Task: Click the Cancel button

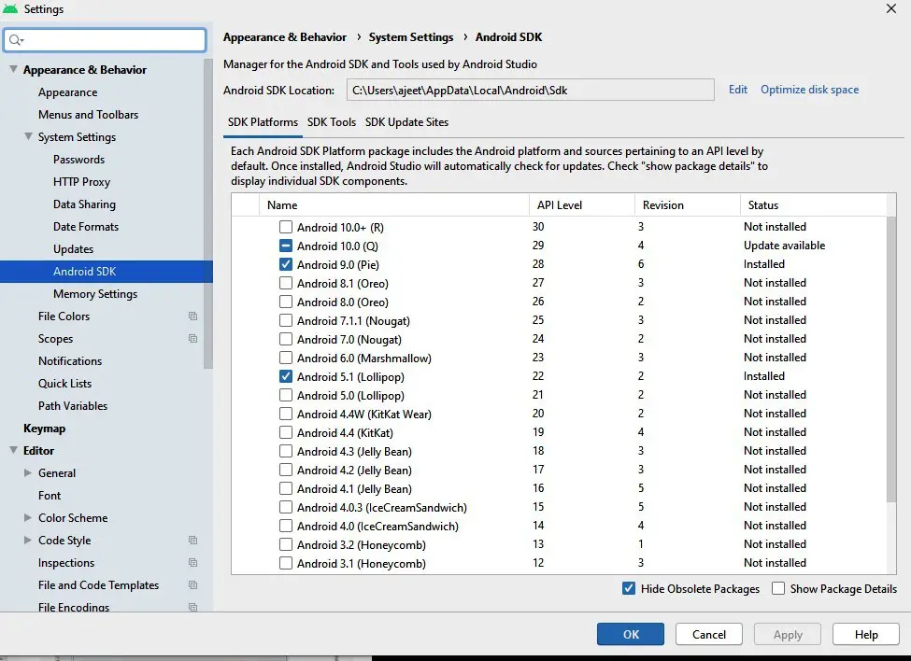Action: tap(709, 634)
